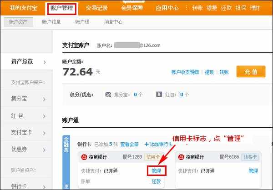The image size is (273, 190).
Task: Click the 尾号6186 card number text
Action: (x=229, y=157)
